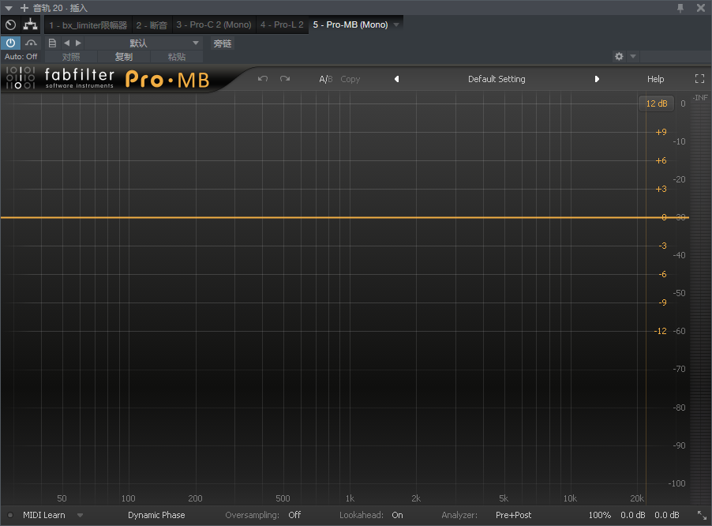Open the 12 dB display range selector
The height and width of the screenshot is (526, 712).
pos(657,103)
